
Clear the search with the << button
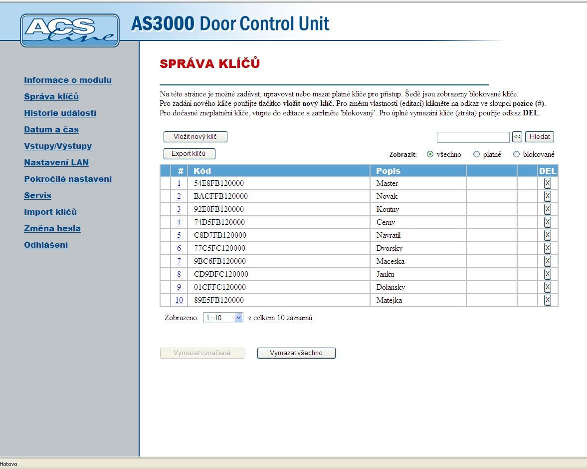click(x=517, y=137)
